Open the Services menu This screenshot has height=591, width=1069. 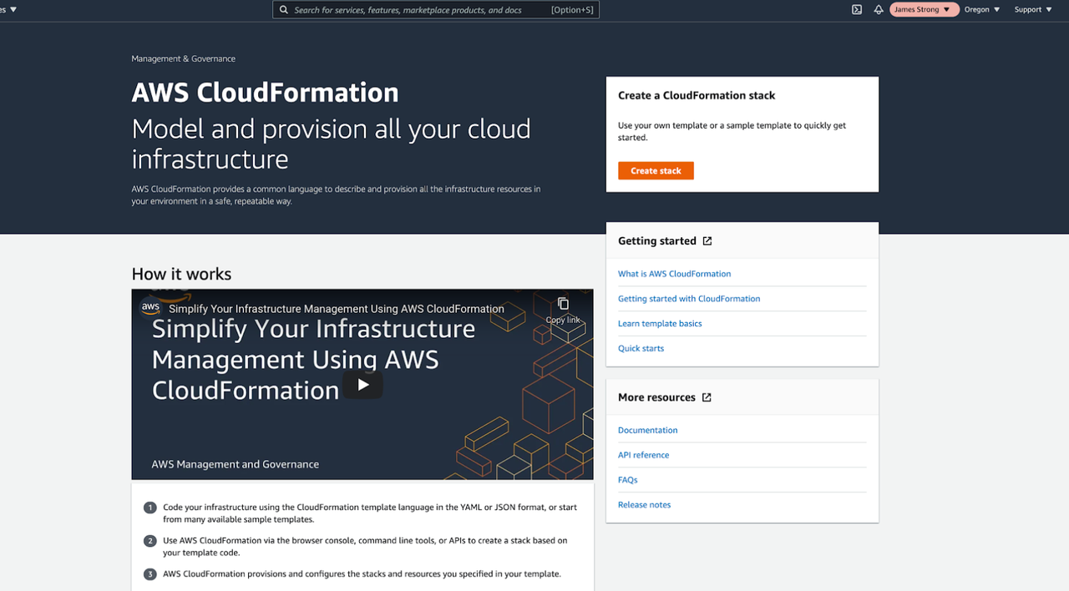(7, 9)
